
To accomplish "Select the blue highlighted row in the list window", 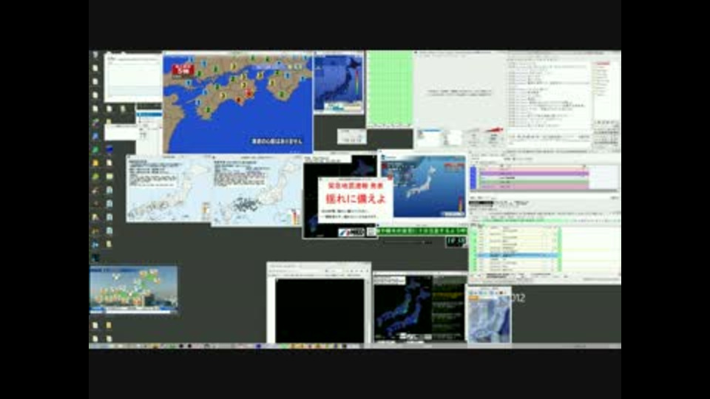I will 517,255.
